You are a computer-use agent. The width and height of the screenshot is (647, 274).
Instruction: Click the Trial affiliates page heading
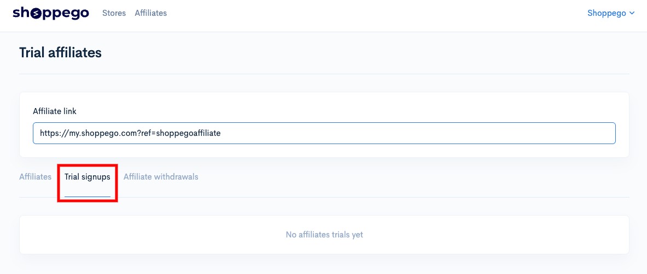pyautogui.click(x=60, y=53)
